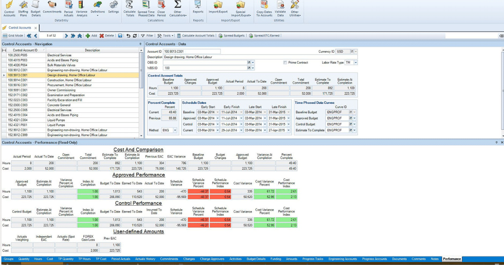504x265 pixels.
Task: Switch to the Change Approvers tab
Action: [x=212, y=259]
